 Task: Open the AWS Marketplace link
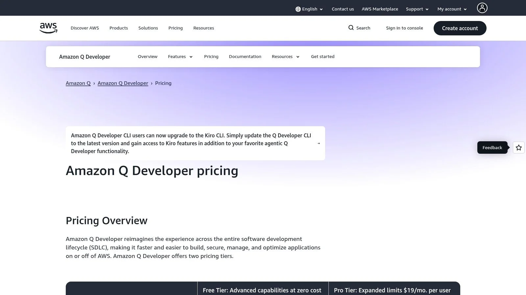[380, 9]
